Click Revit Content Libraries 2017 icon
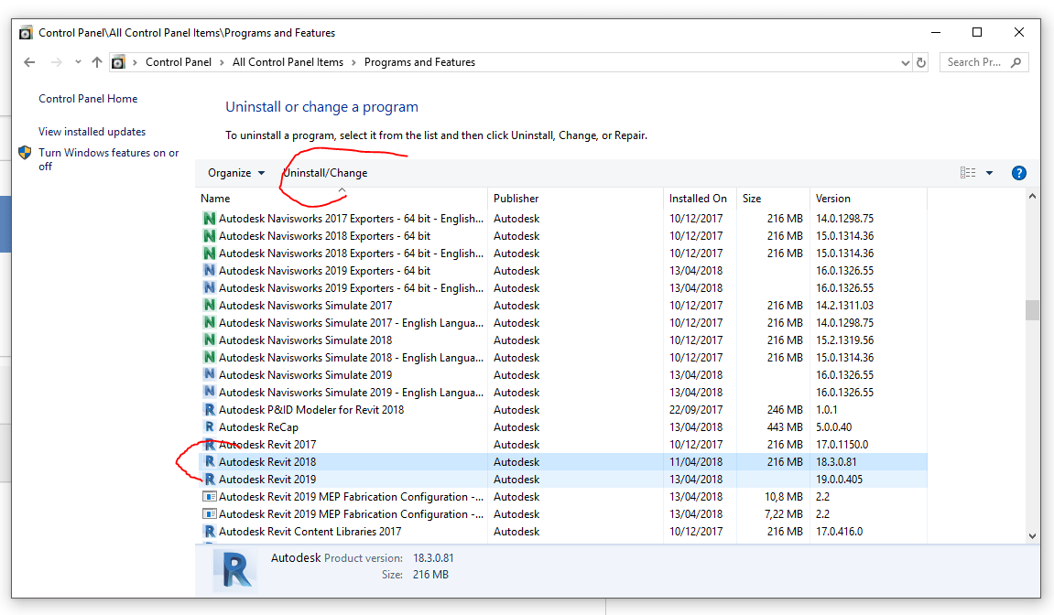Viewport: 1054px width, 615px height. pyautogui.click(x=209, y=532)
